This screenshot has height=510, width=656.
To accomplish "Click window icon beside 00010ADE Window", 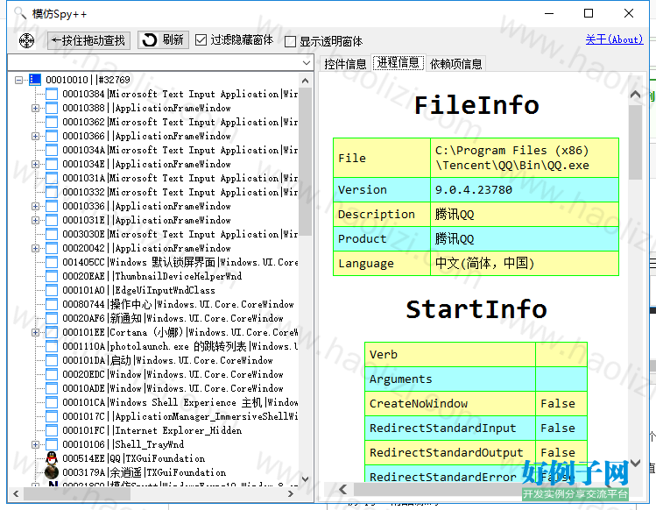I will pyautogui.click(x=52, y=388).
